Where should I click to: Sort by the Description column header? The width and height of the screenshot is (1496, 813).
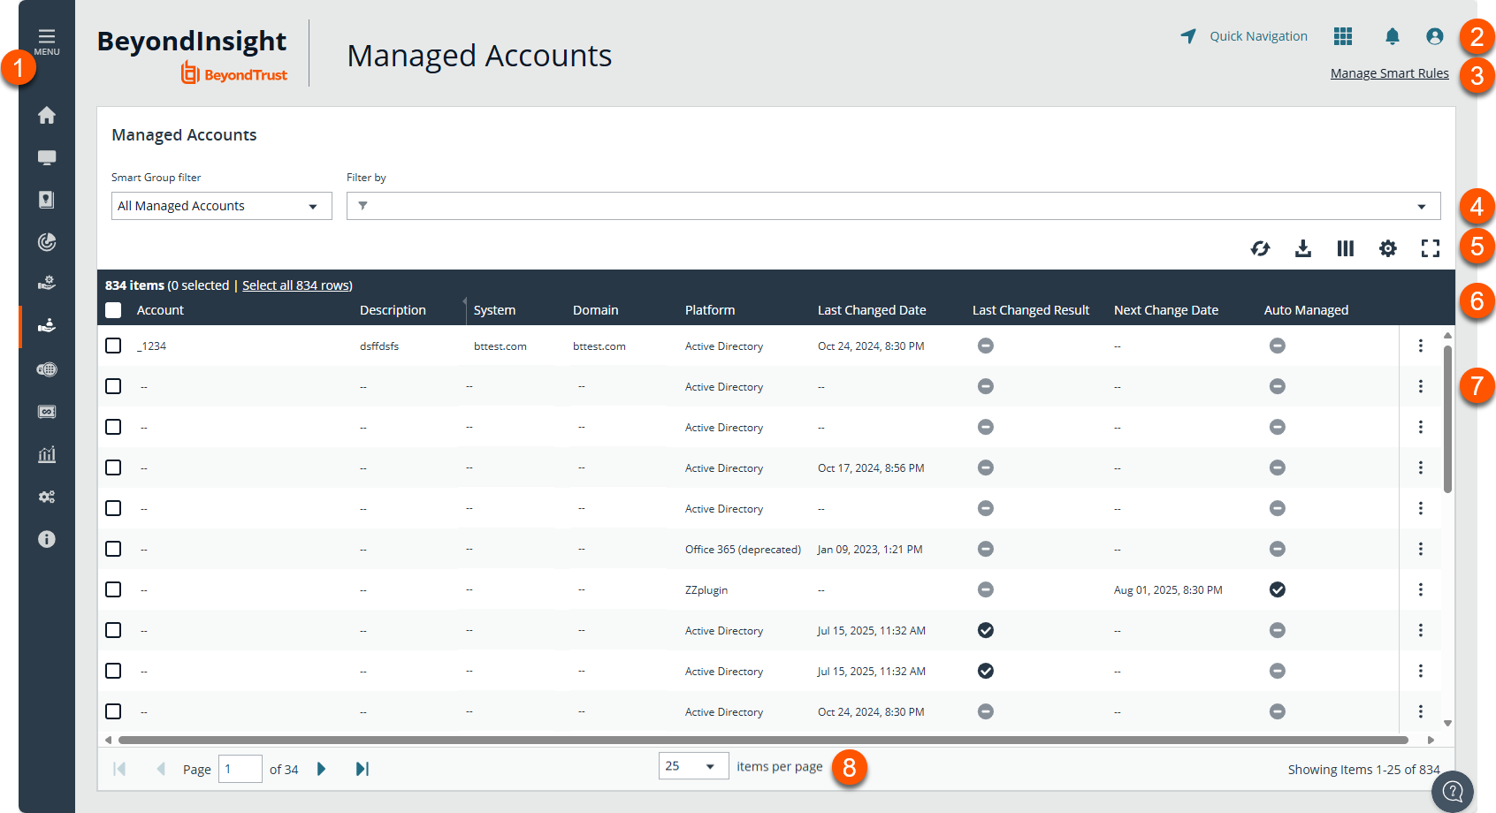(393, 310)
